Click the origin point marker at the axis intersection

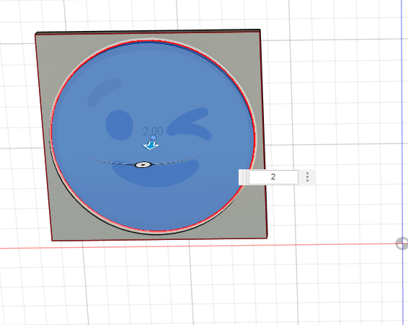coord(402,244)
